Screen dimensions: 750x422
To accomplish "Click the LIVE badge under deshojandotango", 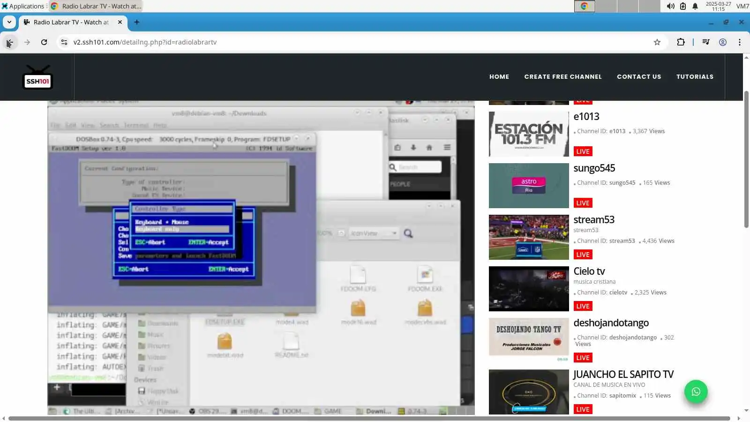I will tap(583, 358).
